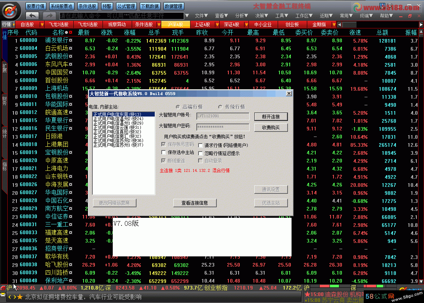The height and width of the screenshot is (303, 424).
Task: Sort by the 涨幅 column header
Action: coord(130,32)
